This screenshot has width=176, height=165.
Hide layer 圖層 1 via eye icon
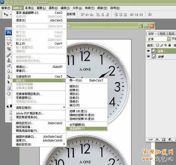tap(148, 51)
